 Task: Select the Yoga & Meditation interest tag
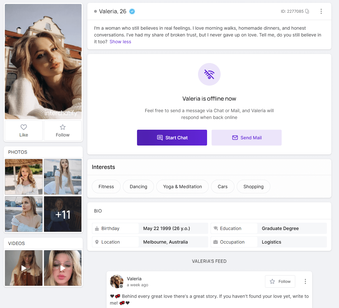click(x=182, y=186)
